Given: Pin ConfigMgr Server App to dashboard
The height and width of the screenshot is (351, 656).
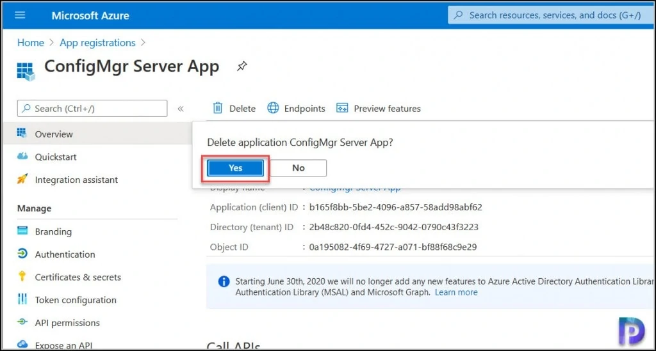Looking at the screenshot, I should [x=242, y=66].
